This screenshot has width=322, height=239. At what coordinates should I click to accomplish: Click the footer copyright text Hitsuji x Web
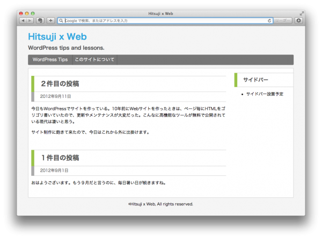160,204
